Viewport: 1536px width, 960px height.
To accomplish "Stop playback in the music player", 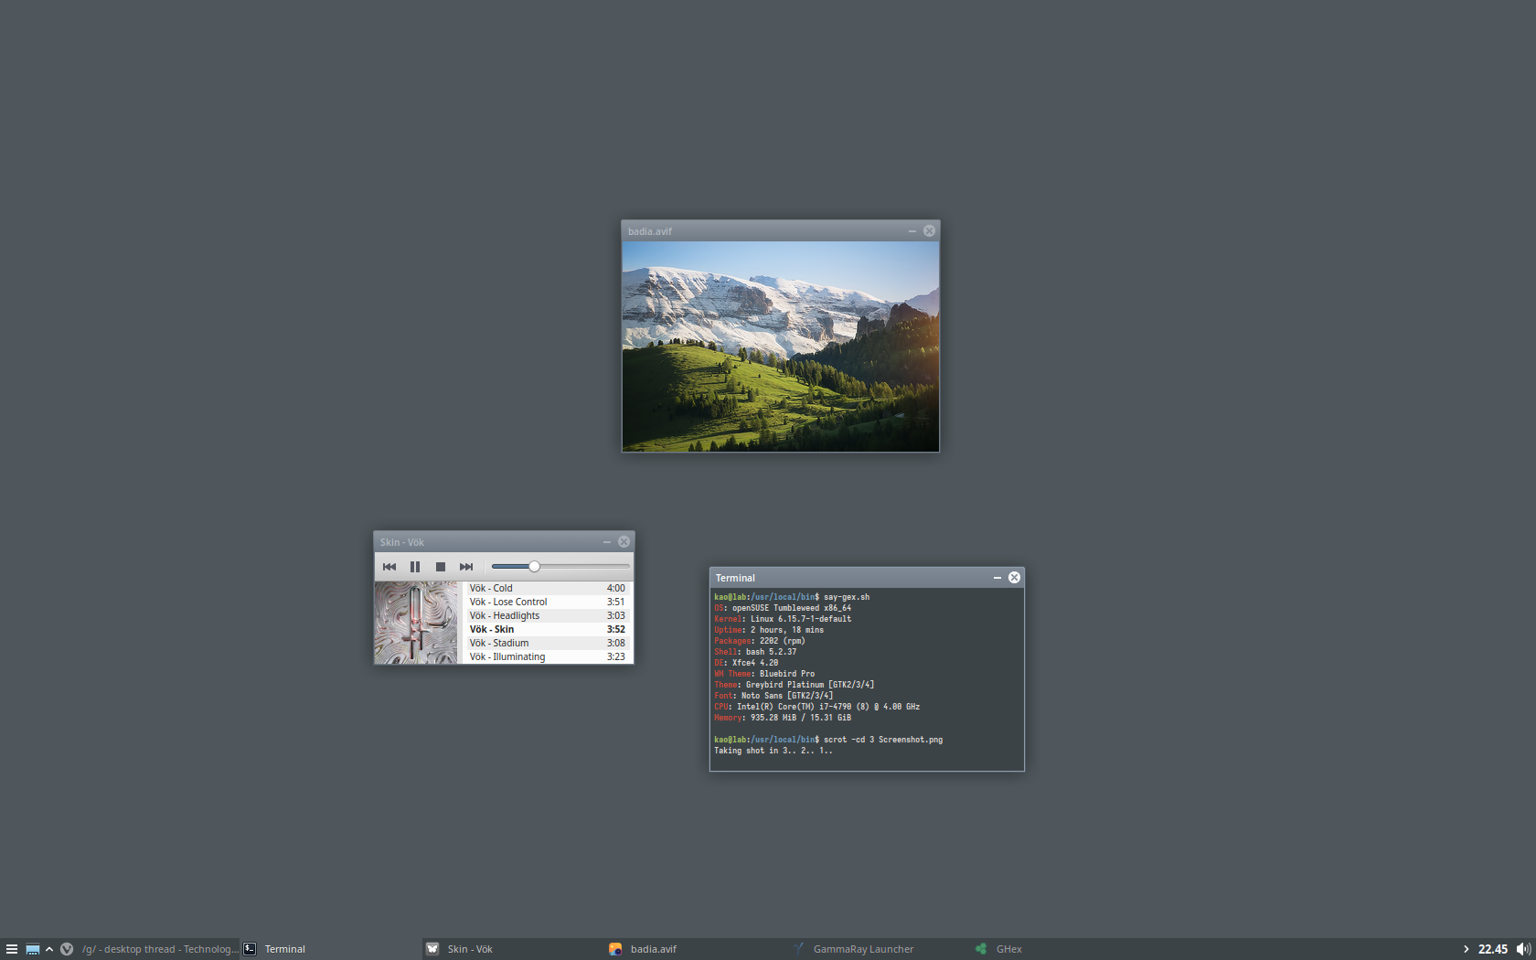I will 441,567.
